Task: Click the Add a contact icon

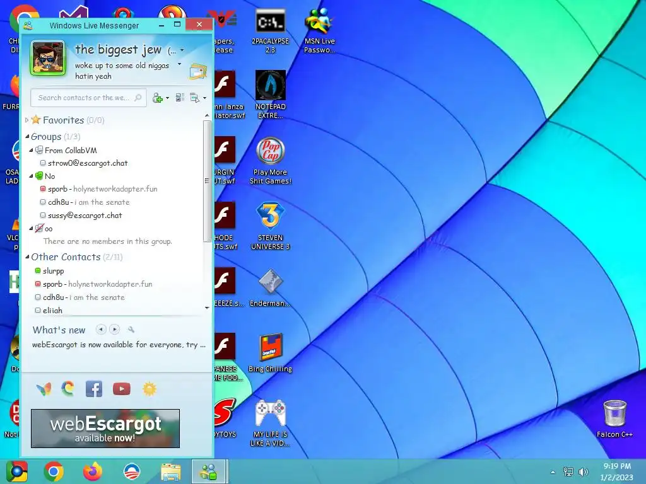Action: point(157,98)
